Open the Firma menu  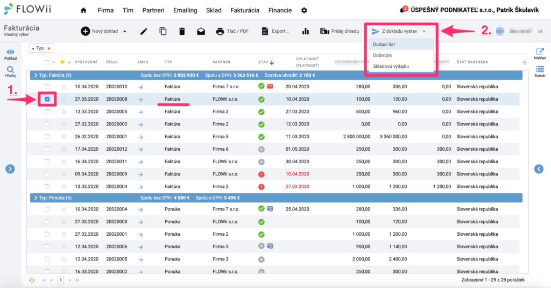[105, 10]
